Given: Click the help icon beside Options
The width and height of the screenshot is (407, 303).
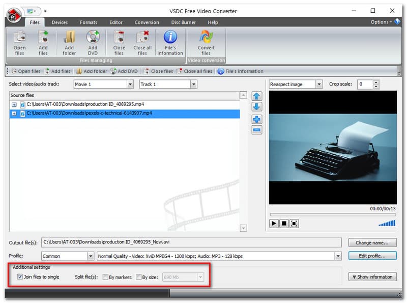Looking at the screenshot, I should click(397, 21).
